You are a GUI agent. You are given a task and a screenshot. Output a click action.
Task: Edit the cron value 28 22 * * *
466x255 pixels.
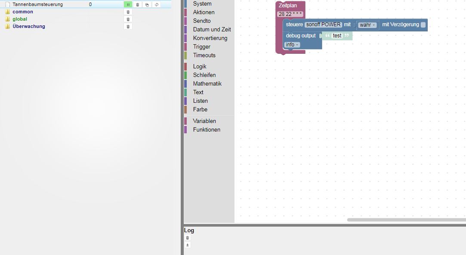[290, 14]
